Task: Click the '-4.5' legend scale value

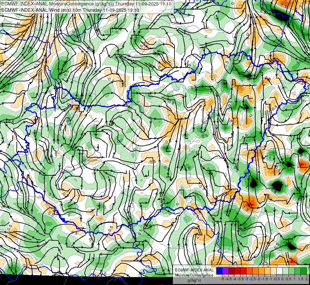Action: tap(228, 279)
